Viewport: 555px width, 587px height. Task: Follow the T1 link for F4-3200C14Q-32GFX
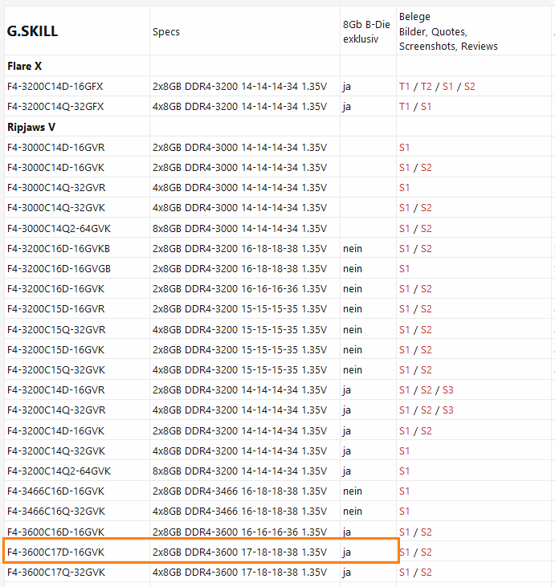(x=405, y=107)
